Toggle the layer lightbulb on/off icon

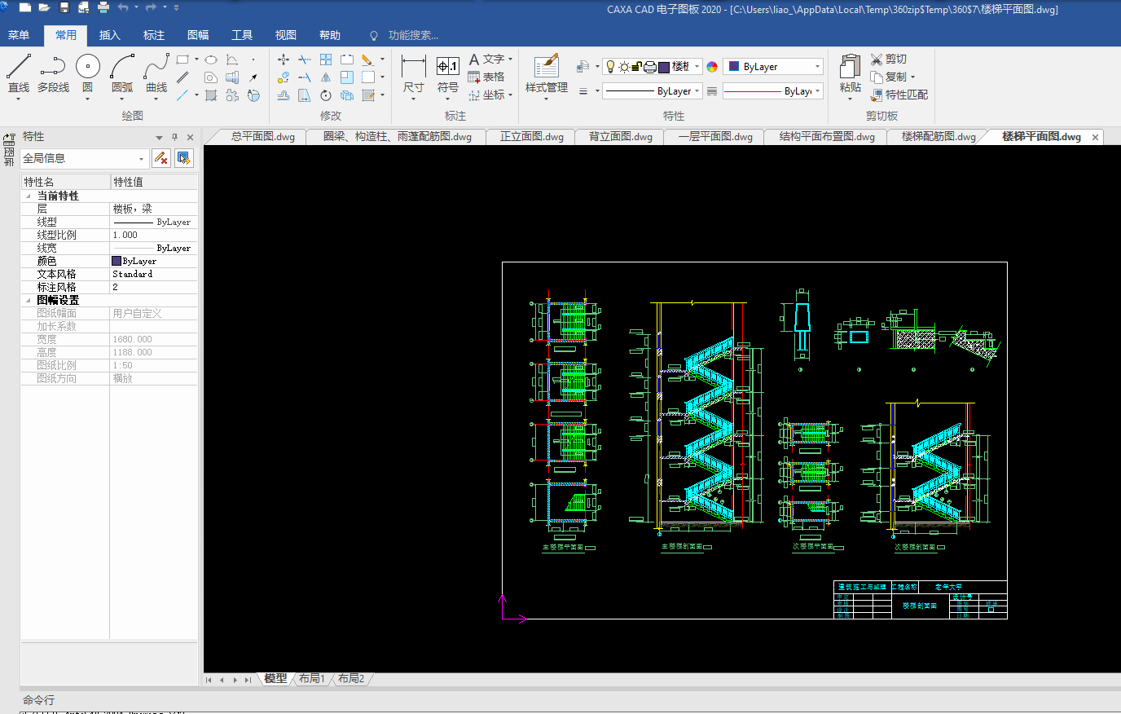tap(611, 67)
